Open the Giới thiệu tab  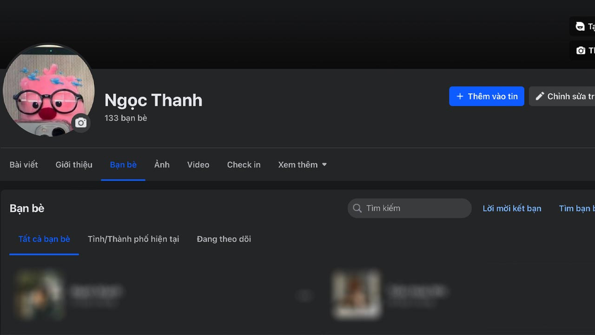[x=73, y=164]
